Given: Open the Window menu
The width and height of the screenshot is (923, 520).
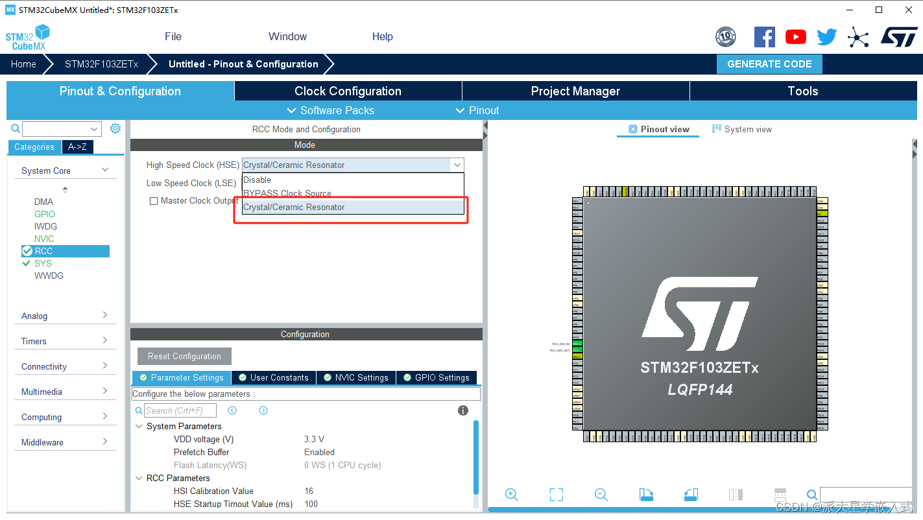Looking at the screenshot, I should click(288, 36).
